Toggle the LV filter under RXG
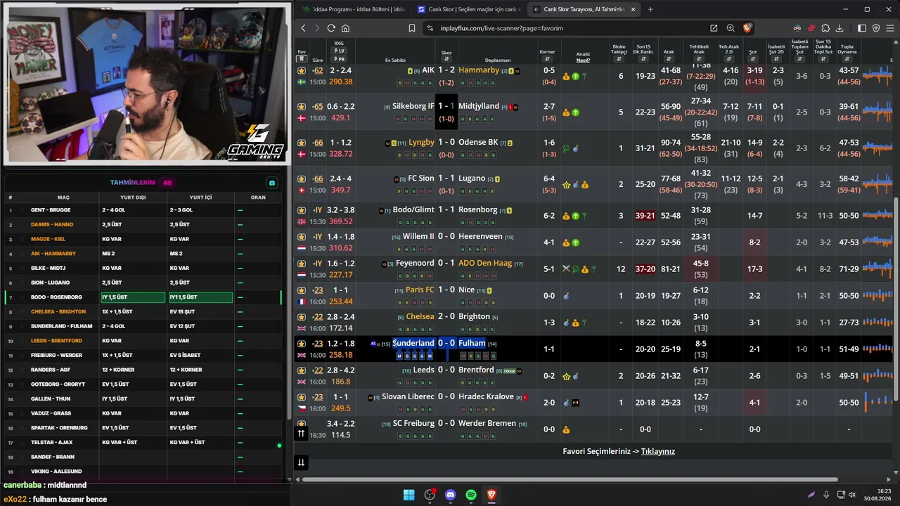The width and height of the screenshot is (900, 506). pos(340,51)
